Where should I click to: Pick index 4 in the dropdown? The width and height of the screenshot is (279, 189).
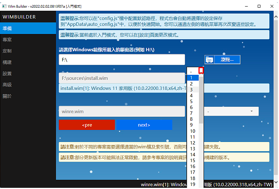click(193, 95)
